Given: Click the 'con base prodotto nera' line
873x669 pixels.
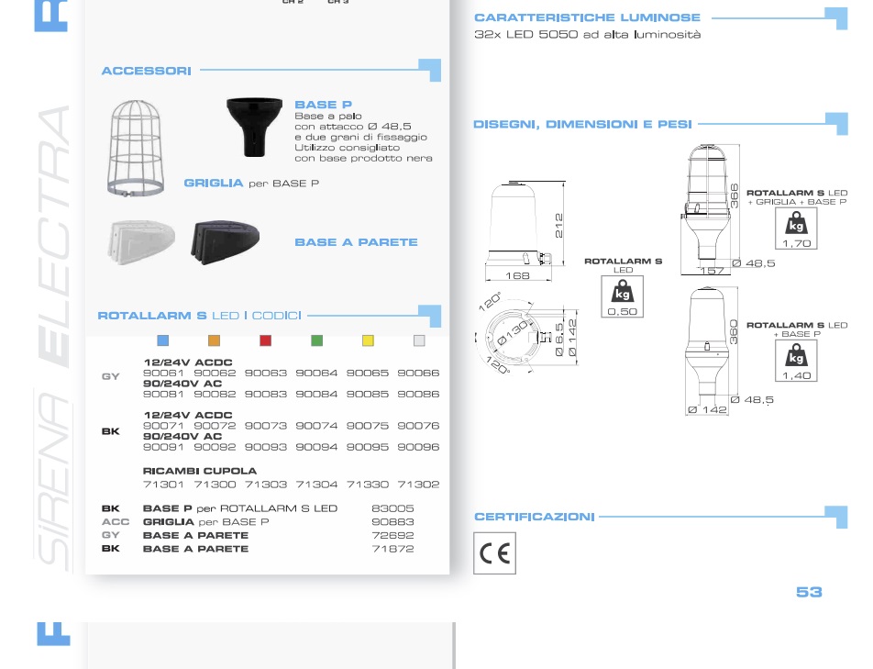Looking at the screenshot, I should click(x=363, y=158).
